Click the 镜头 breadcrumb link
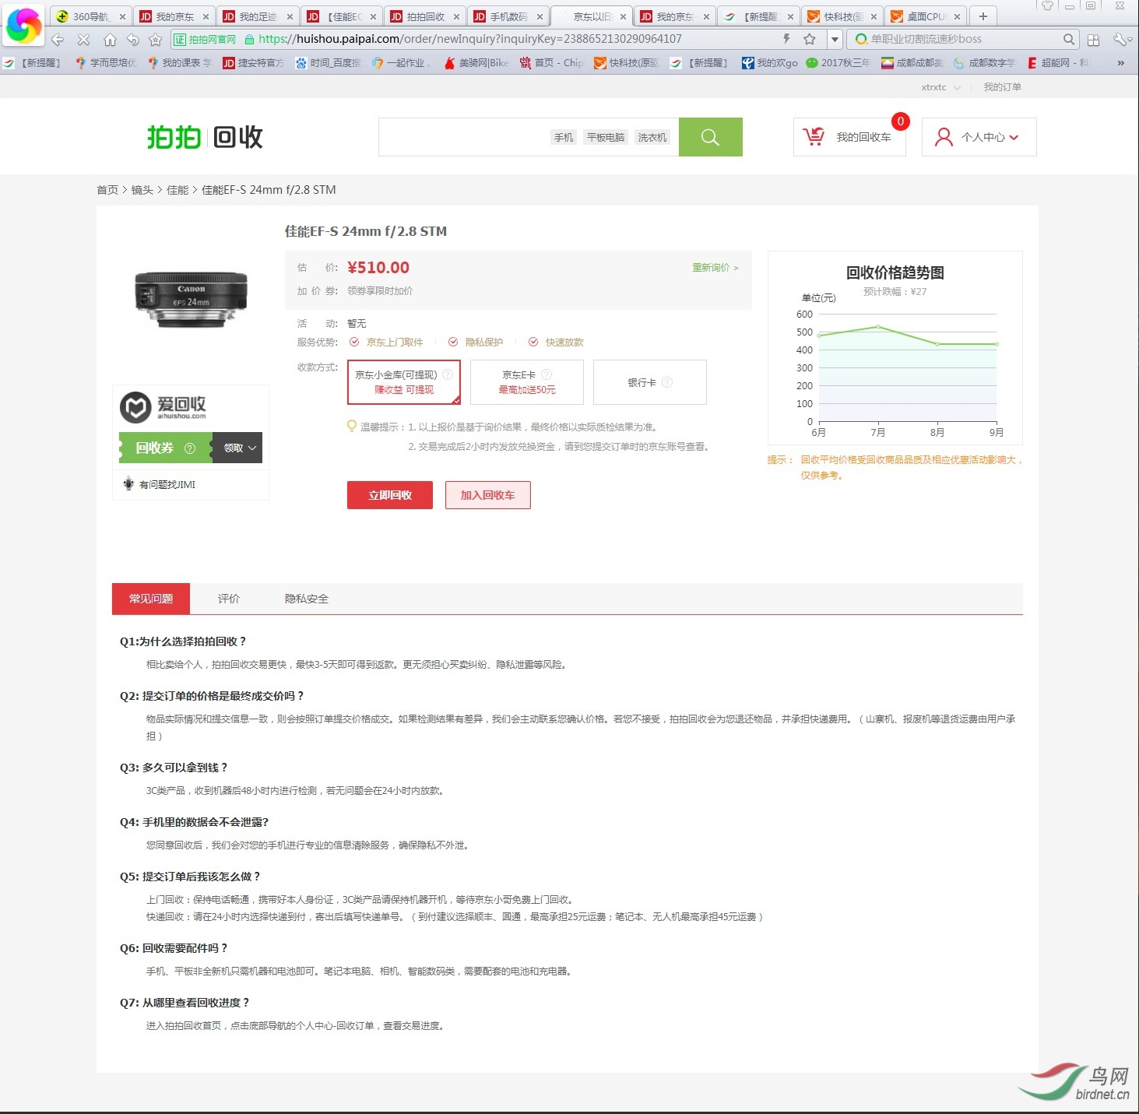 coord(142,190)
